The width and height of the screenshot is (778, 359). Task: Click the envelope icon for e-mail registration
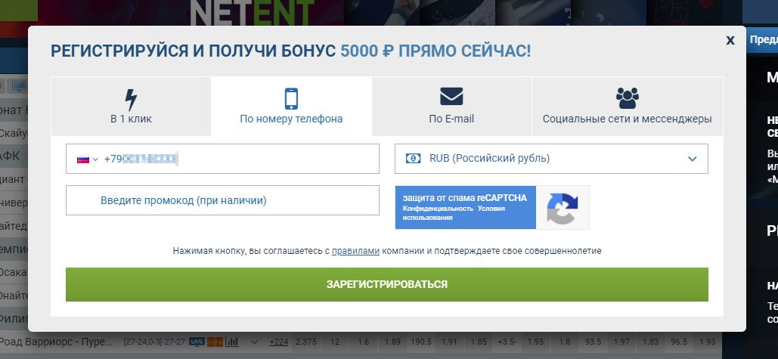tap(451, 97)
